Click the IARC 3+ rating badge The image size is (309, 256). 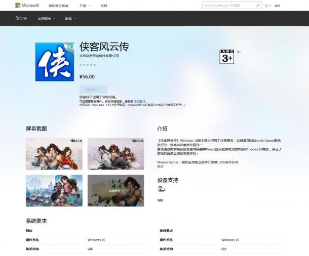click(226, 57)
